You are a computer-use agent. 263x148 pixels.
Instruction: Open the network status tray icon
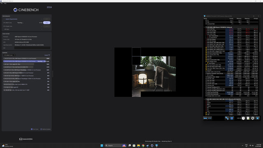pyautogui.click(x=250, y=146)
